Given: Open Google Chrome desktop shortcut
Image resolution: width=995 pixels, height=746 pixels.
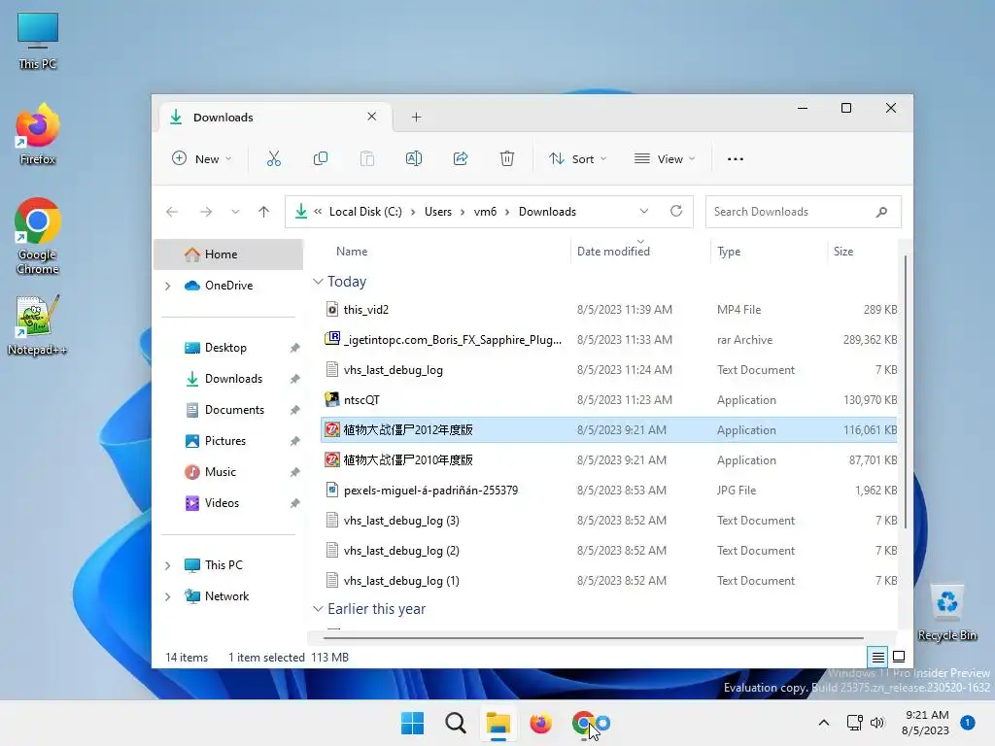Looking at the screenshot, I should coord(38,237).
